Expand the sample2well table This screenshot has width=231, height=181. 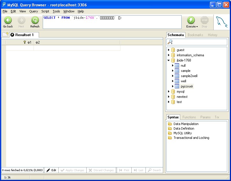(173, 76)
